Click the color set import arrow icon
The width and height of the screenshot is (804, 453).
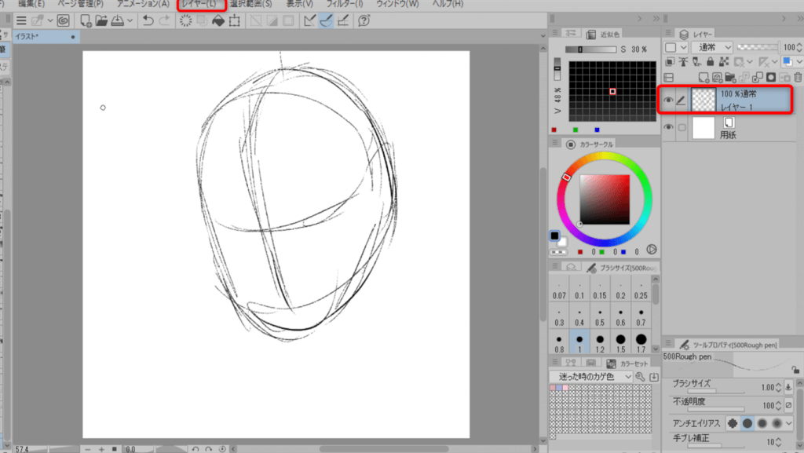[654, 377]
